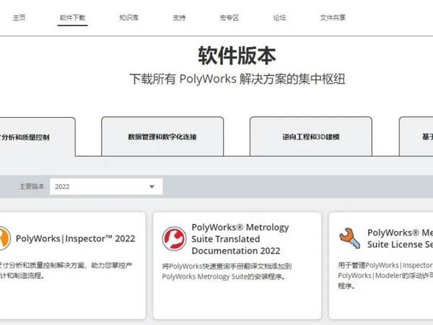
Task: Open PolyWorks Metrology Suite License Server title
Action: click(400, 238)
